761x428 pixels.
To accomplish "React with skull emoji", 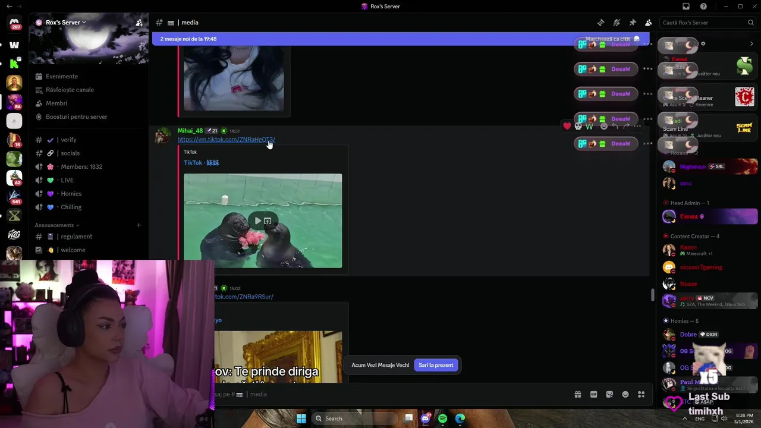I will (x=578, y=126).
